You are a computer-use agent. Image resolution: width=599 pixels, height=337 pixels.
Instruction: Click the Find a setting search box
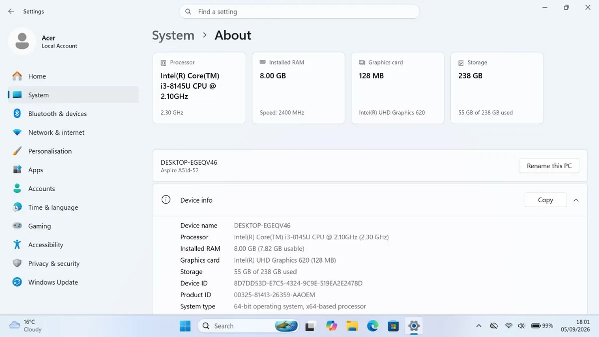pyautogui.click(x=299, y=11)
